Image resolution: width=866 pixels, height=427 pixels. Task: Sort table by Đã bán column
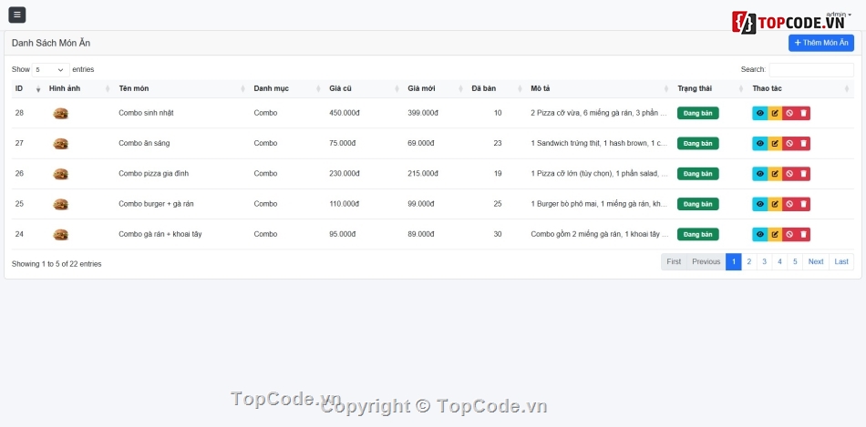click(497, 89)
